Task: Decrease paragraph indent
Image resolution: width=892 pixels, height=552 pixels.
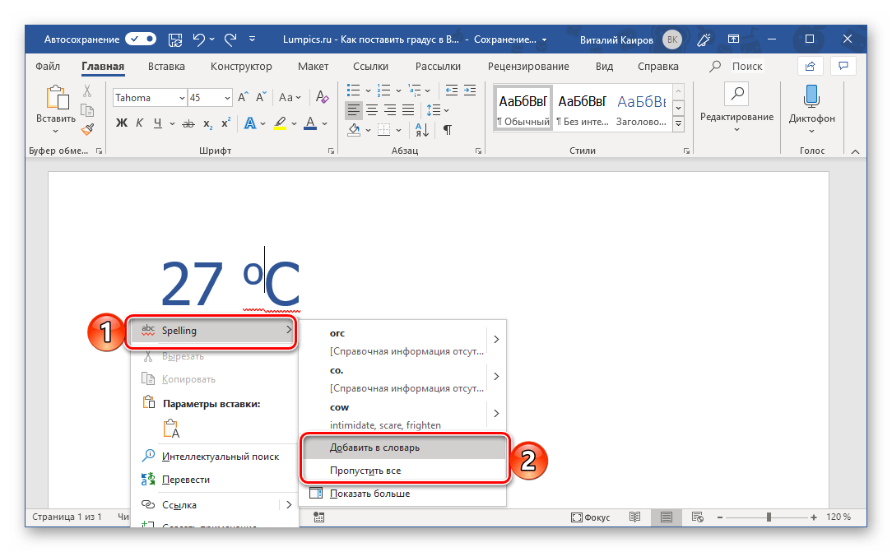Action: pos(452,90)
